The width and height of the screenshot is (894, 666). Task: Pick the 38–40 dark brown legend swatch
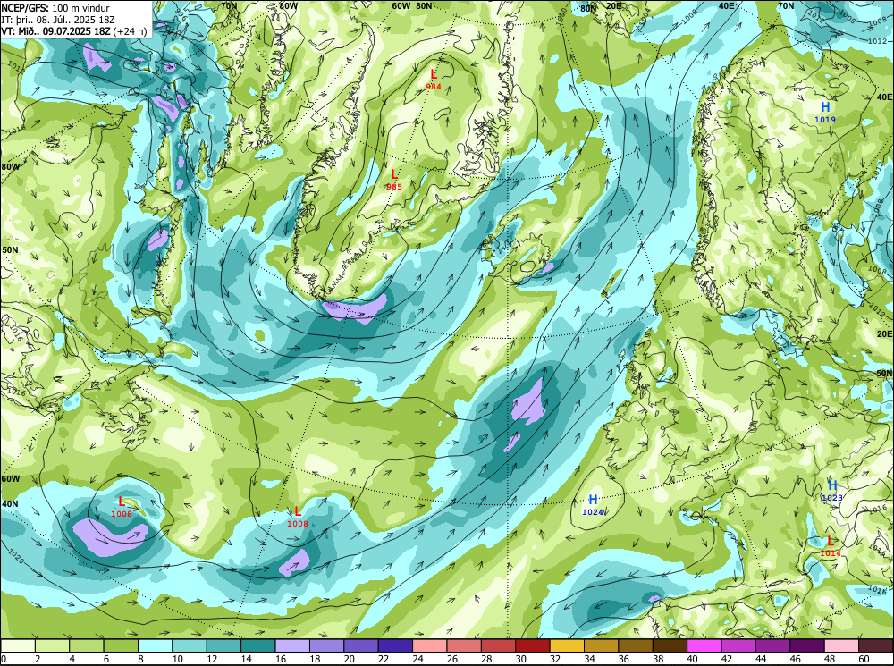point(670,645)
